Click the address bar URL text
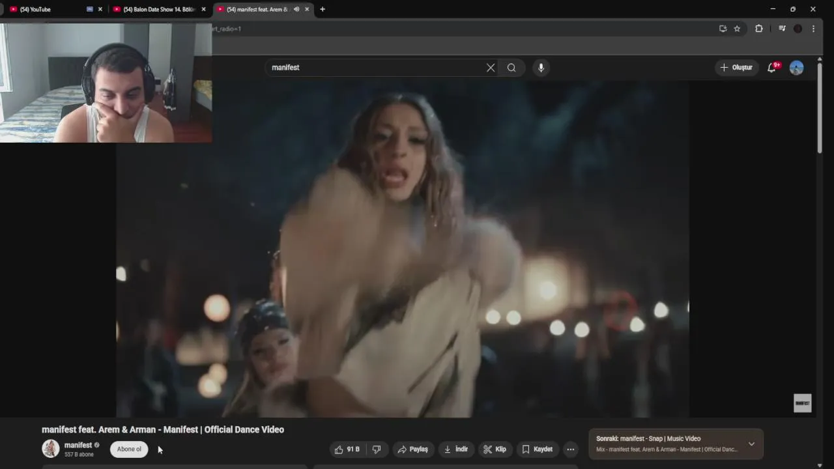The image size is (834, 469). [x=227, y=29]
